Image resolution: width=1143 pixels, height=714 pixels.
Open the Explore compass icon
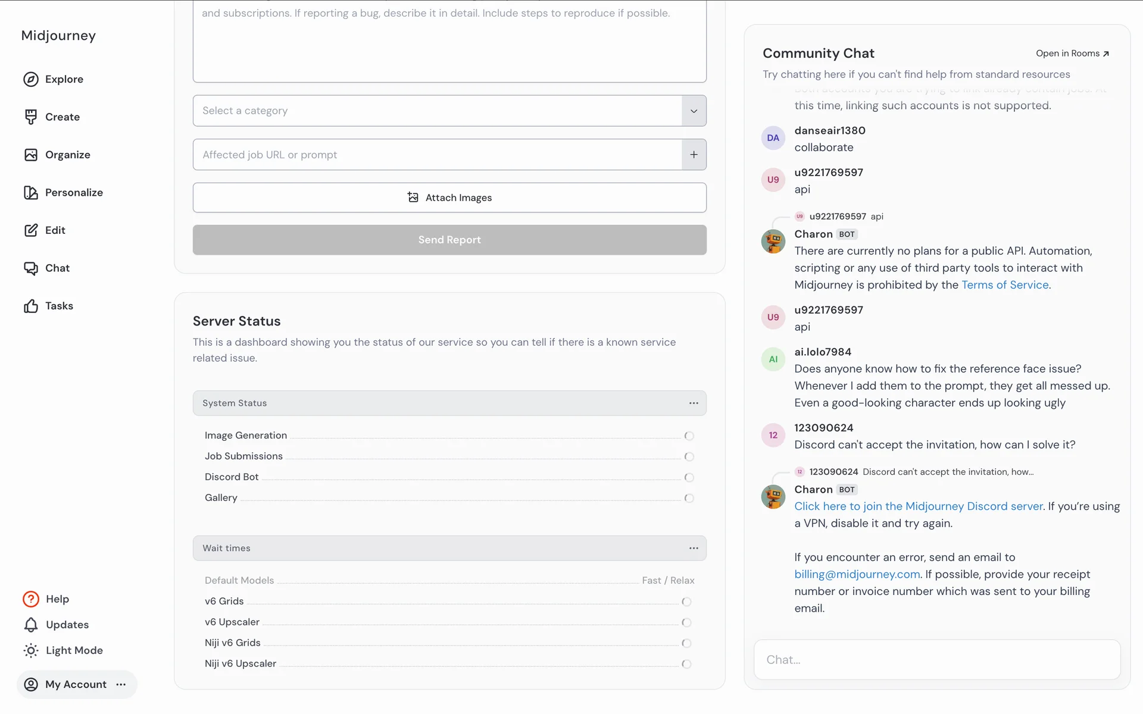pyautogui.click(x=31, y=79)
